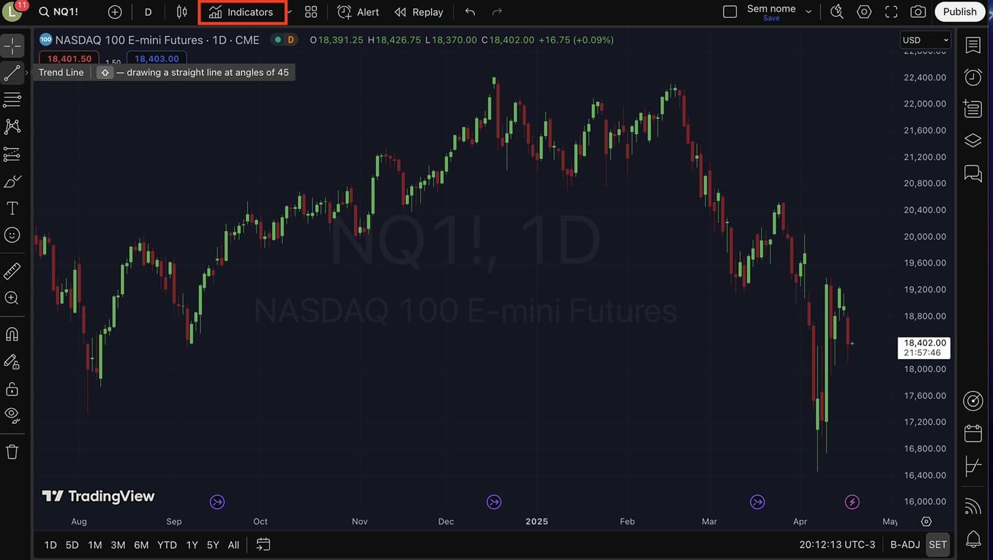Select the 5D time range

click(72, 545)
